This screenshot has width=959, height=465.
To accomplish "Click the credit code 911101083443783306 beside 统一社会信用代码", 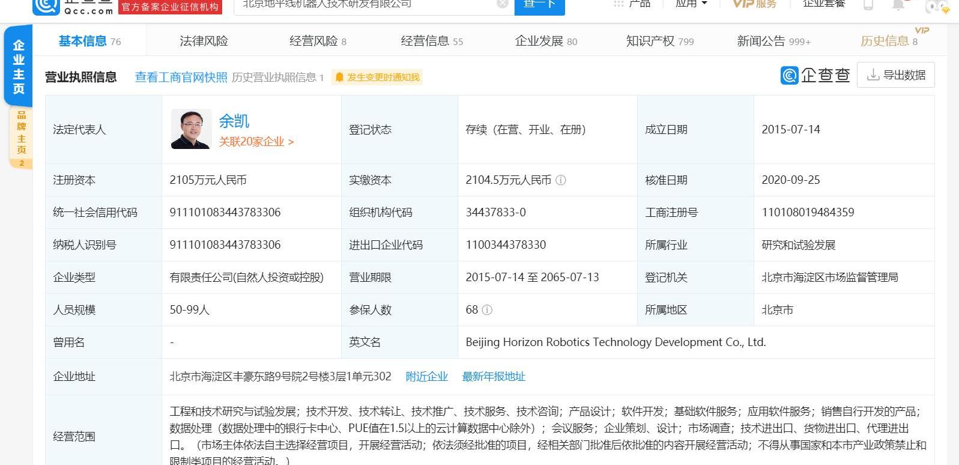I will 225,213.
